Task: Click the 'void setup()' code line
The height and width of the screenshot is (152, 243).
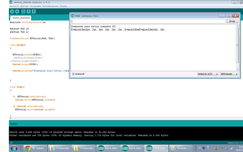Action: [18, 45]
